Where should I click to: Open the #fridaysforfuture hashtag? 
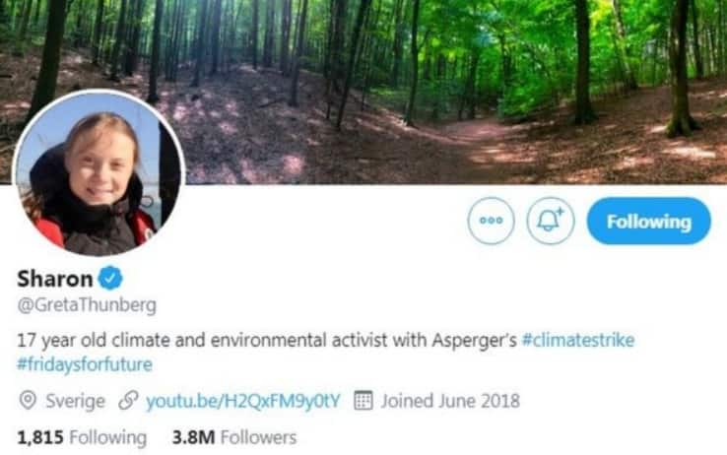tap(85, 364)
